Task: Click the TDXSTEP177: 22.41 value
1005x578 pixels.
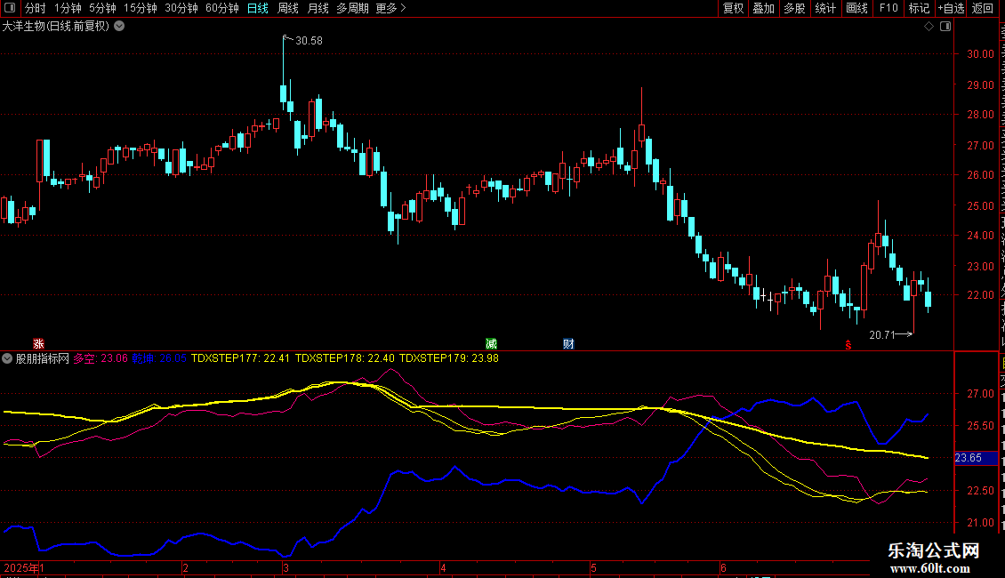Action: 240,359
